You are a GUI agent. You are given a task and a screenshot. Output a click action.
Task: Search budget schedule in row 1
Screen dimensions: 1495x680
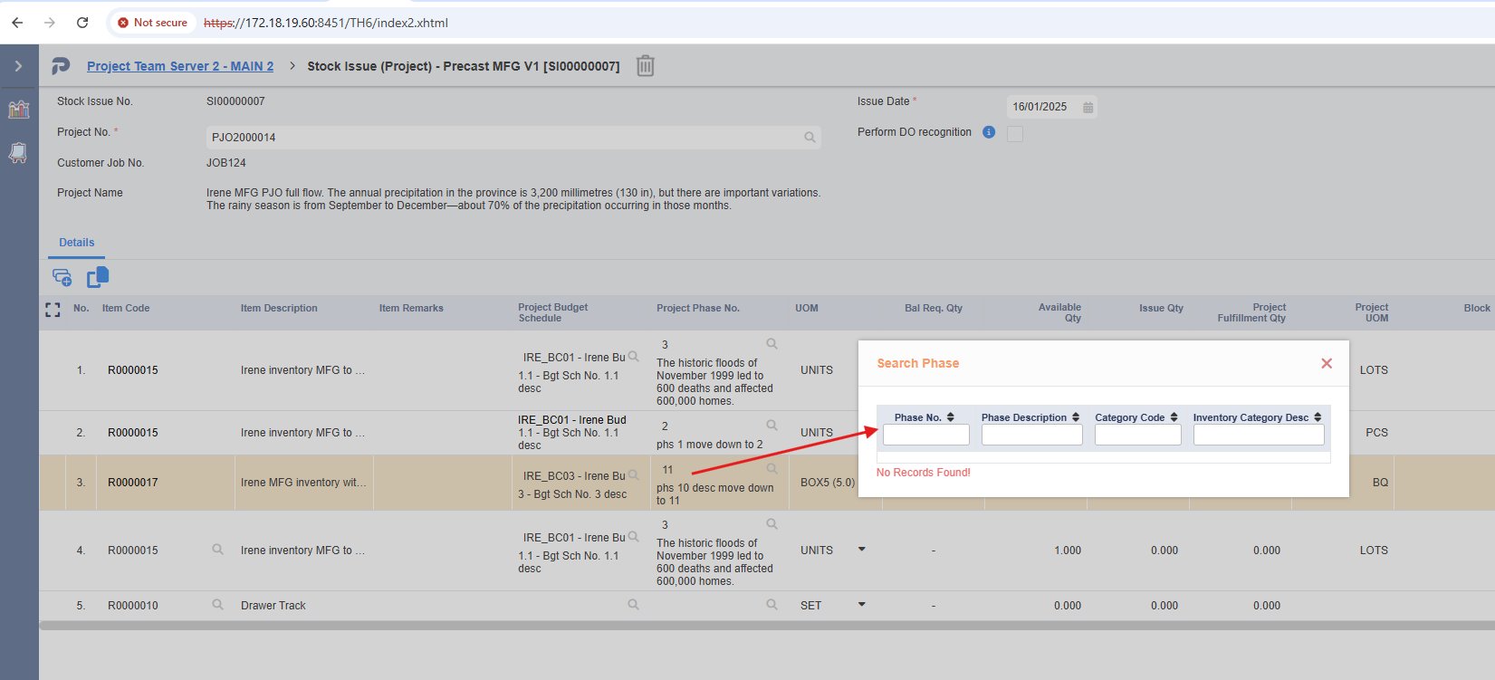(634, 356)
